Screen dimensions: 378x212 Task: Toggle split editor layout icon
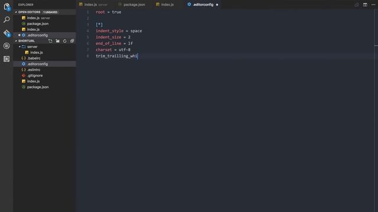click(365, 5)
